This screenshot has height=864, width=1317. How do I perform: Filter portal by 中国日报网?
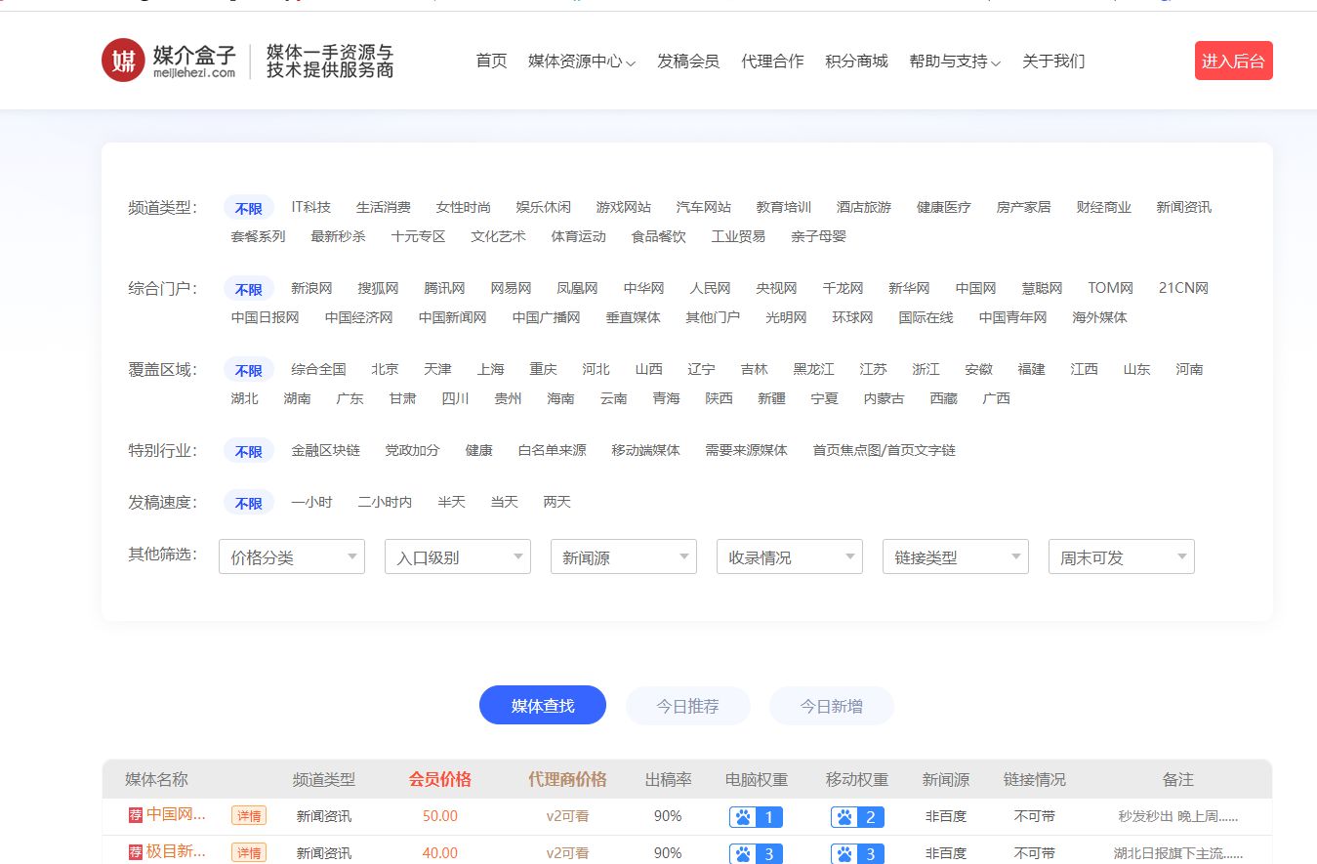pyautogui.click(x=265, y=317)
